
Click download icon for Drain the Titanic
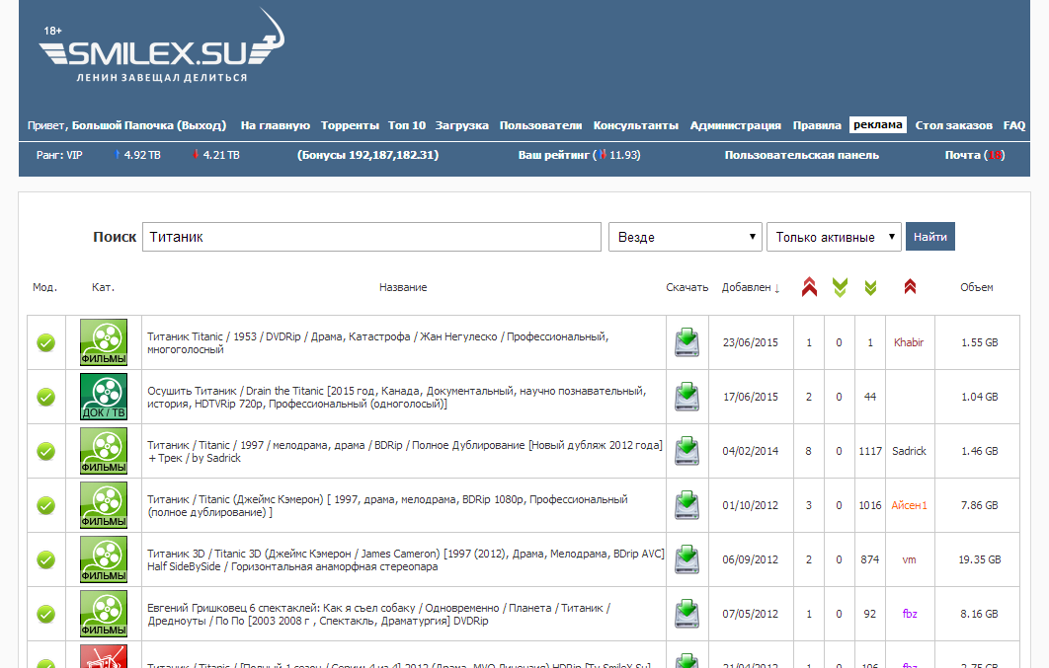tap(686, 397)
